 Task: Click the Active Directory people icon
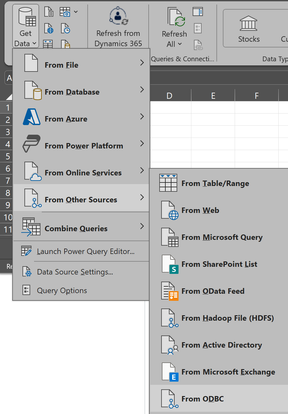click(x=170, y=345)
